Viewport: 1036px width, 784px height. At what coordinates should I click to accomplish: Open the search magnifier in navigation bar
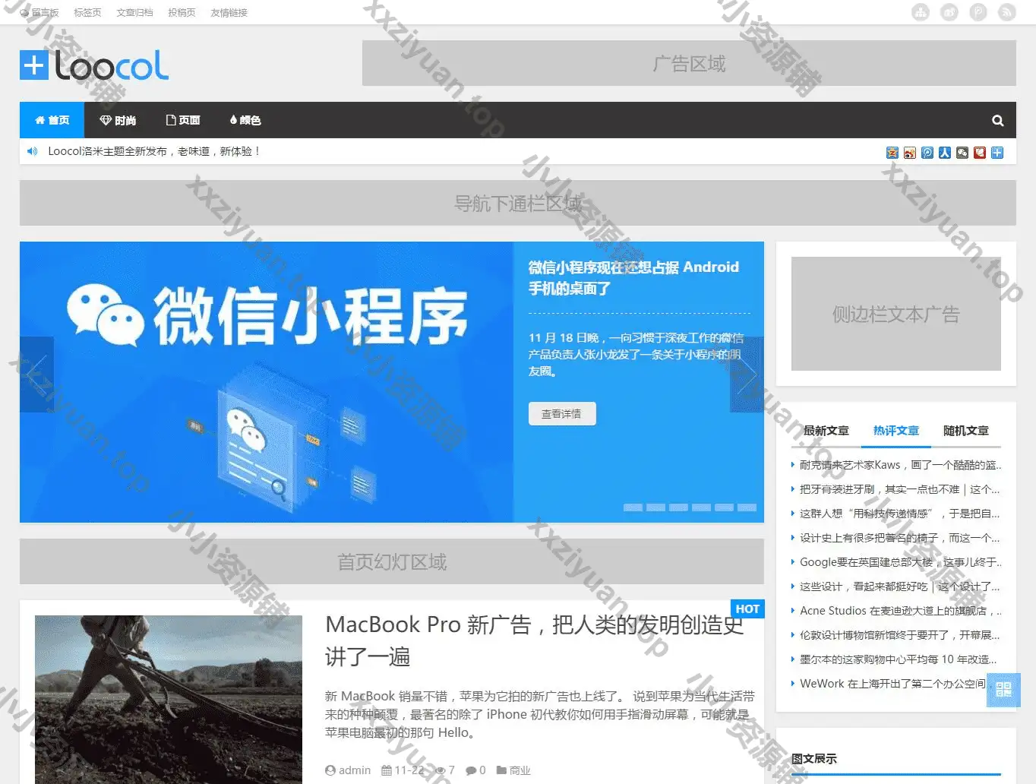point(997,120)
